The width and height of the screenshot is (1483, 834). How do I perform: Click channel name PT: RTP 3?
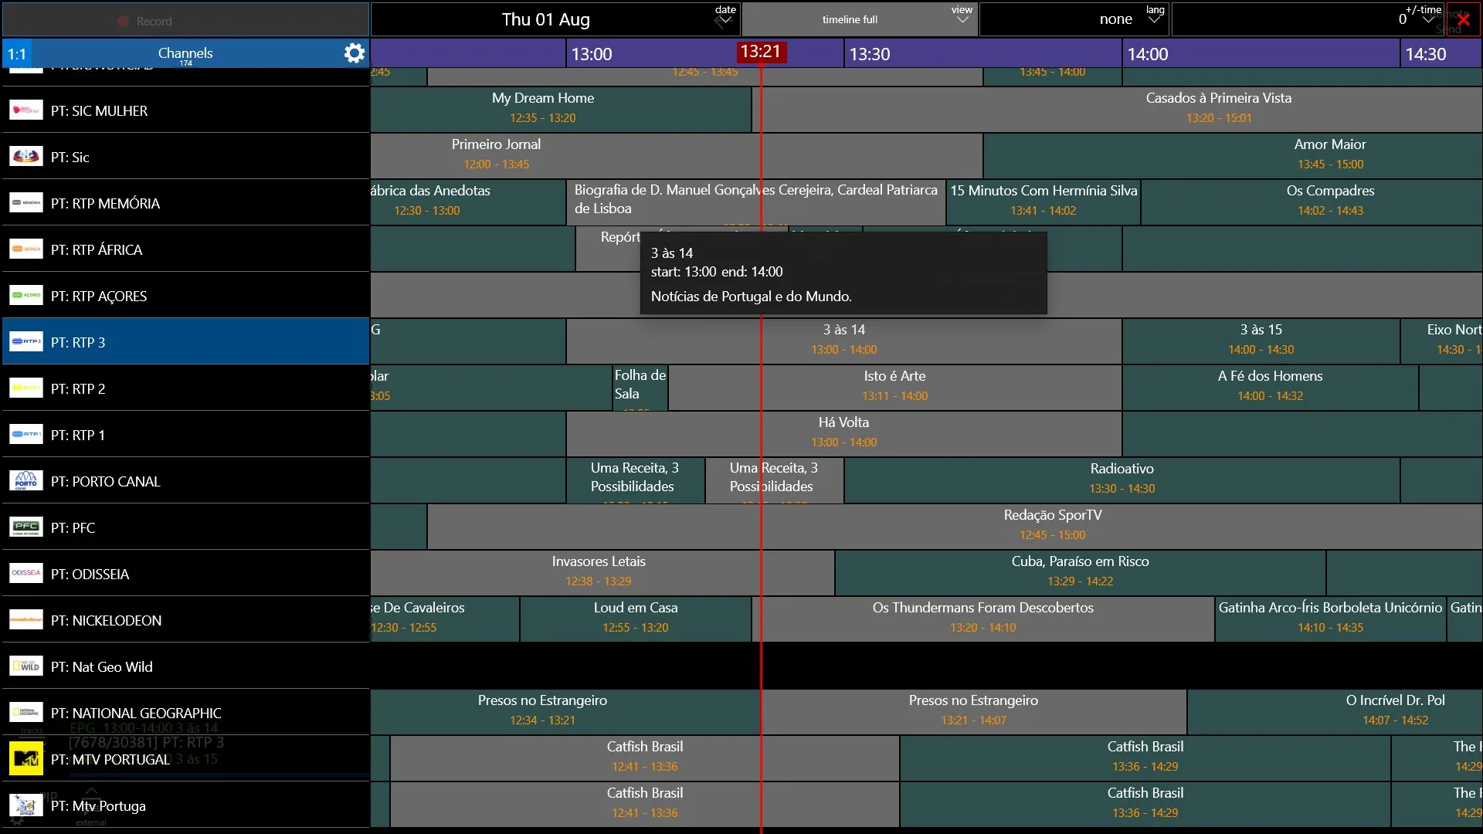[78, 342]
